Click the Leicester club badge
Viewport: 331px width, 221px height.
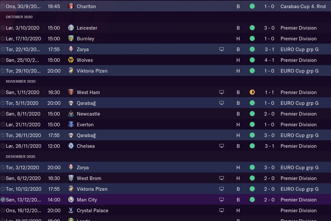pos(71,28)
